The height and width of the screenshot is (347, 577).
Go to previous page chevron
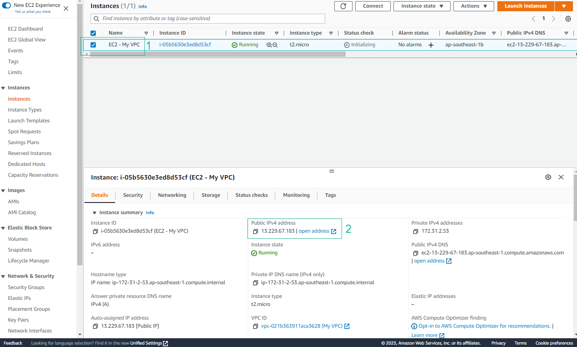(x=534, y=19)
